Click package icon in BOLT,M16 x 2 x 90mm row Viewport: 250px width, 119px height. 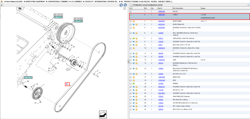pyautogui.click(x=136, y=109)
